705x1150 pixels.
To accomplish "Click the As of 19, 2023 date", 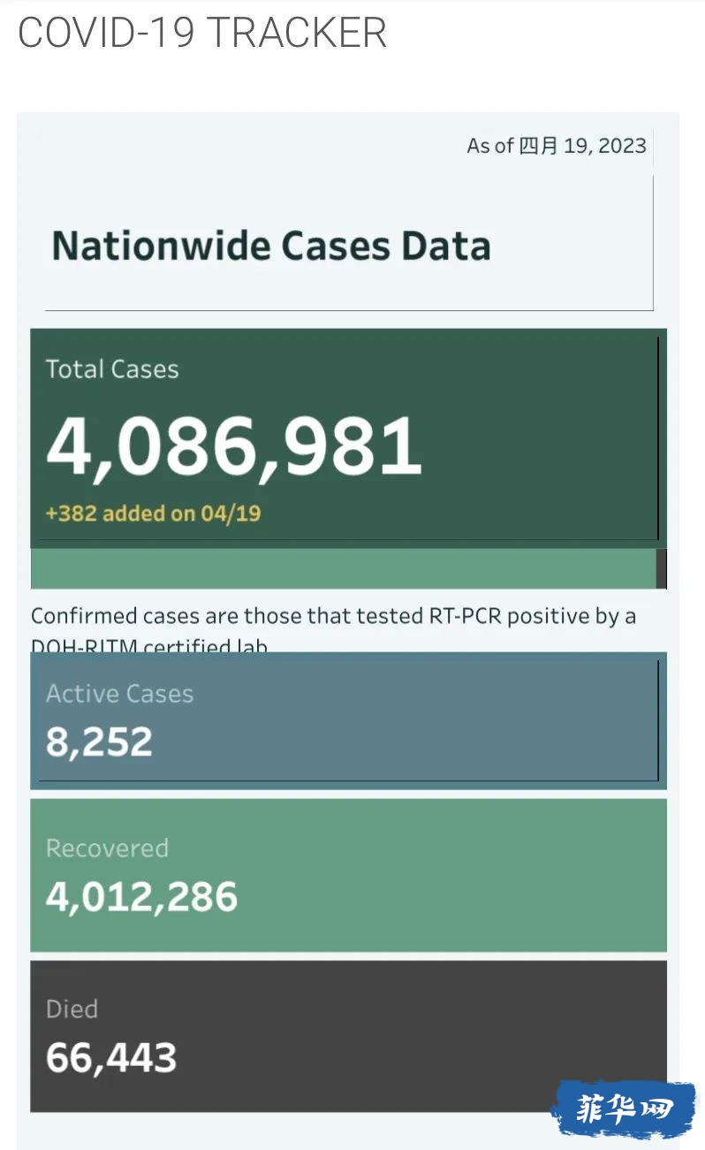I will tap(557, 146).
